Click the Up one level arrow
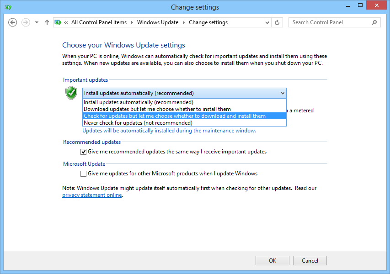The width and height of the screenshot is (390, 274). click(47, 22)
